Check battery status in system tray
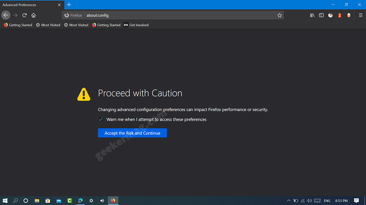The width and height of the screenshot is (366, 205). pos(296,201)
